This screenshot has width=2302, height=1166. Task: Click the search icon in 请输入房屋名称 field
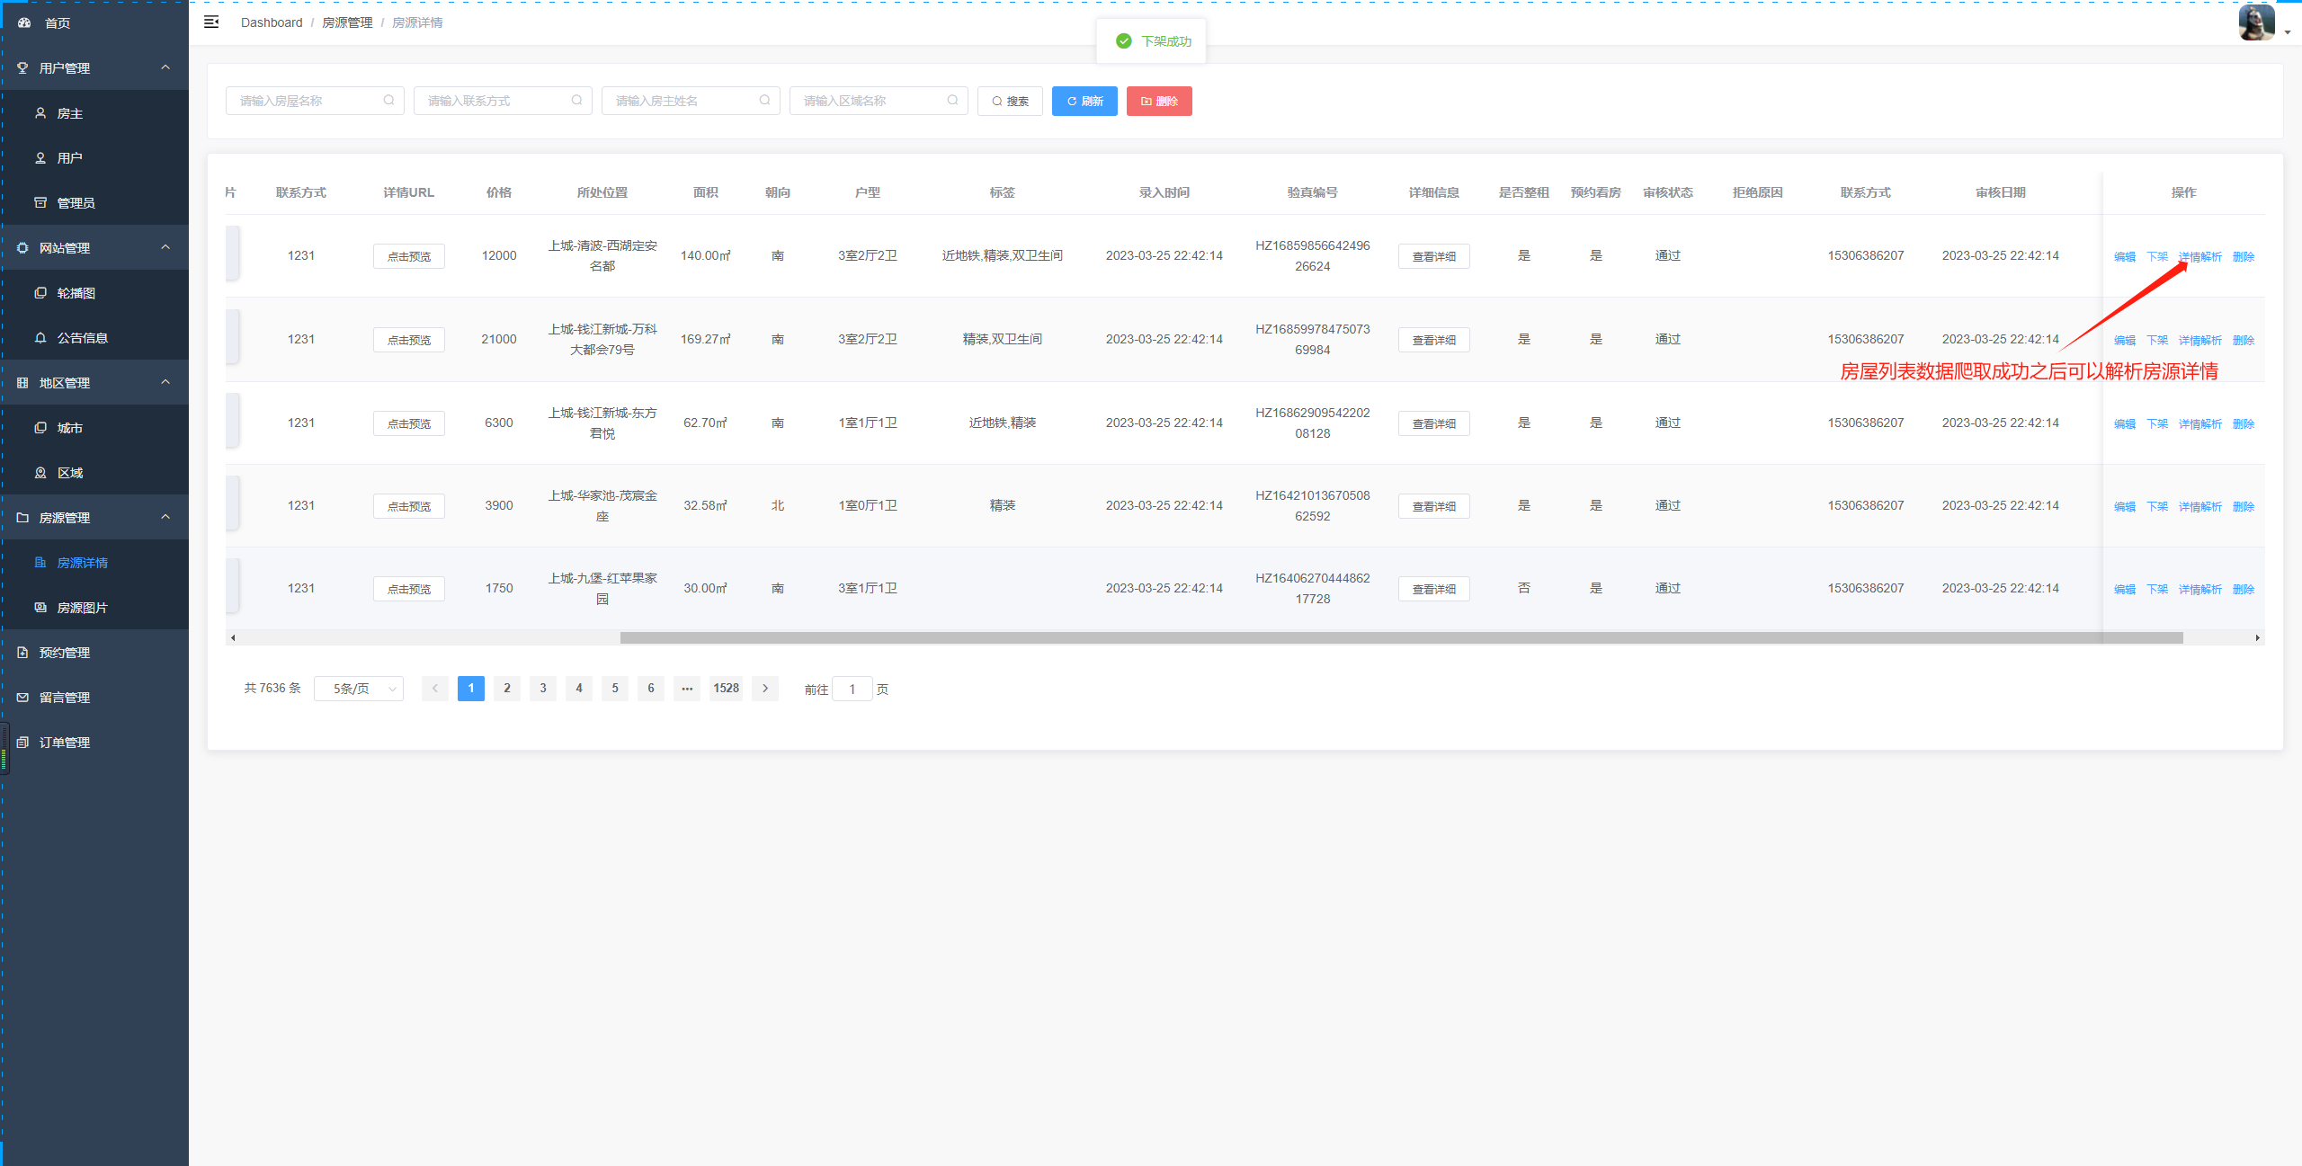(388, 101)
